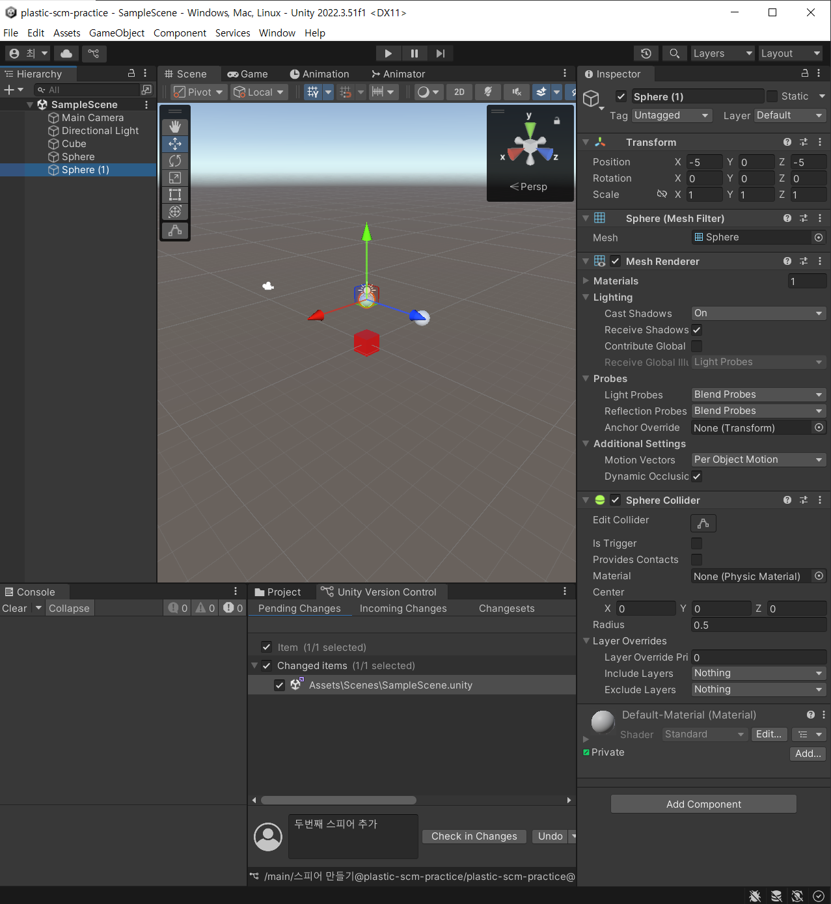Click the Radius field showing 0.5
831x904 pixels.
[759, 625]
